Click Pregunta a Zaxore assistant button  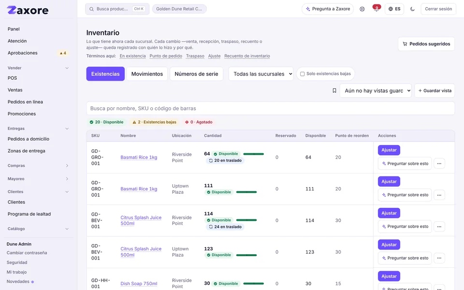328,9
